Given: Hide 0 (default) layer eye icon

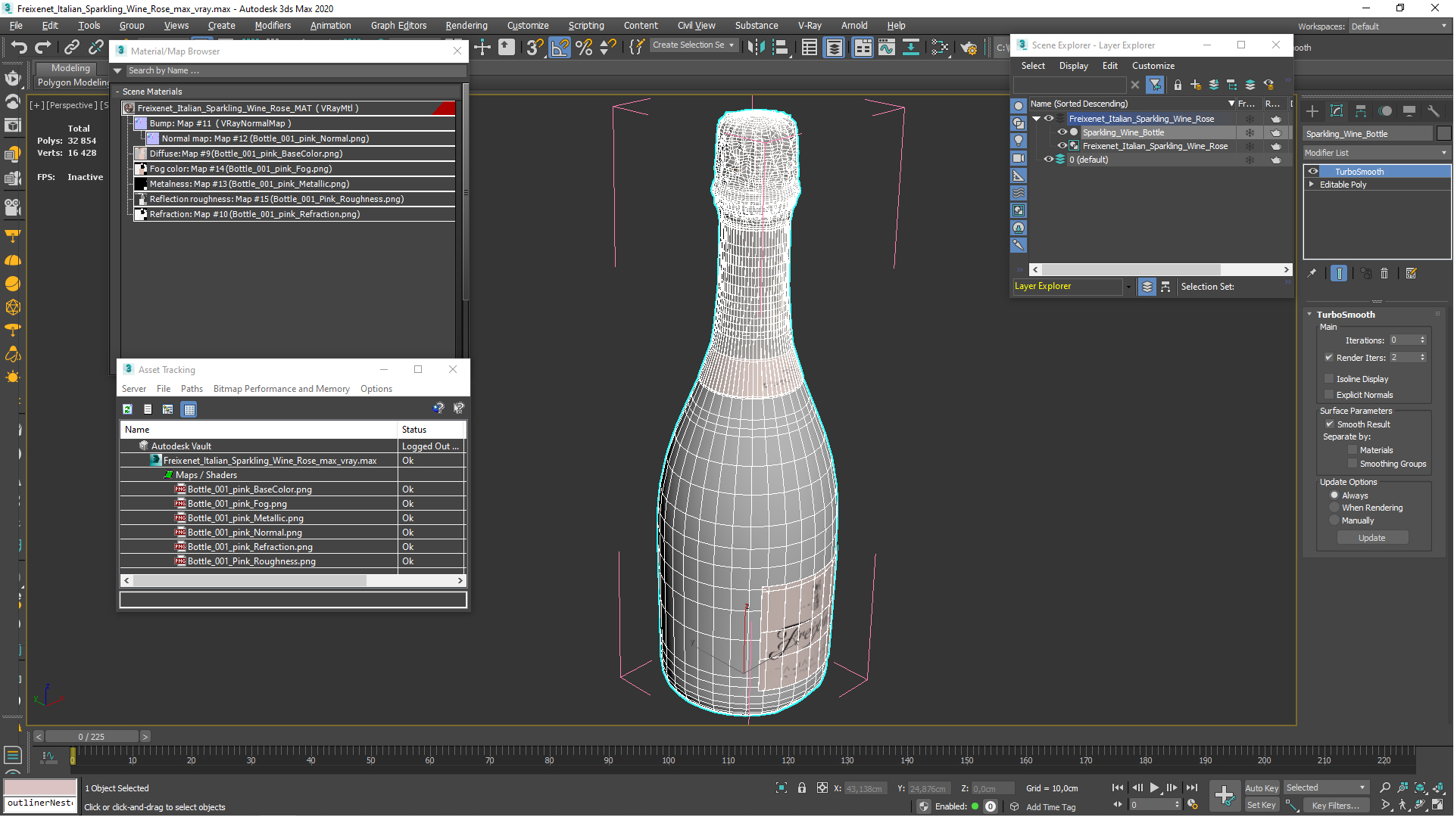Looking at the screenshot, I should point(1049,160).
